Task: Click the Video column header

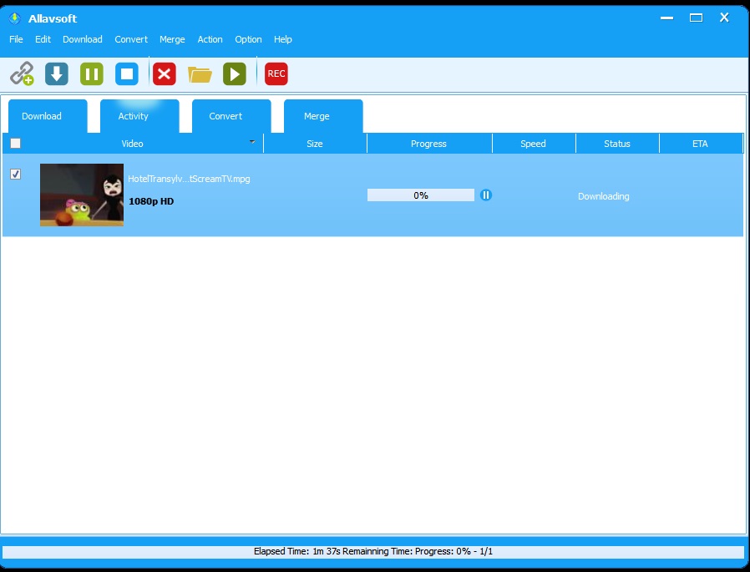Action: (x=133, y=144)
